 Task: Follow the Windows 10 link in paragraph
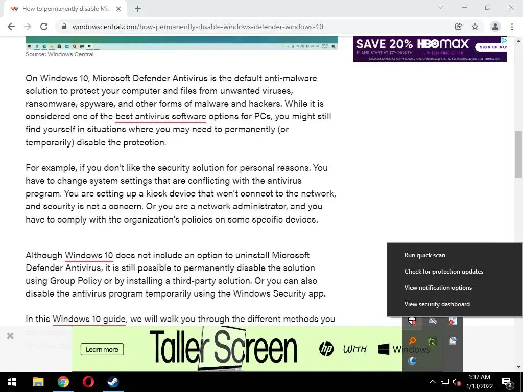pos(89,255)
